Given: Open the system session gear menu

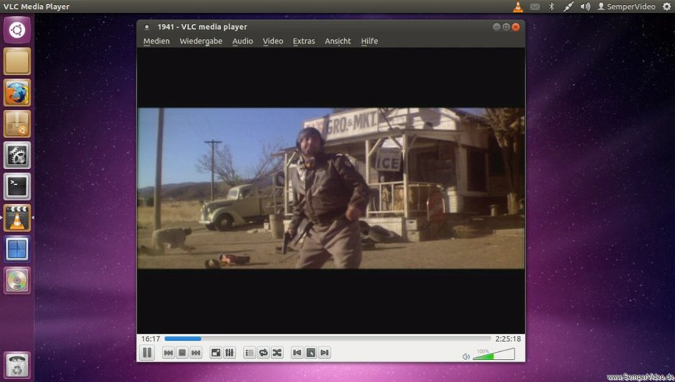Looking at the screenshot, I should (667, 7).
